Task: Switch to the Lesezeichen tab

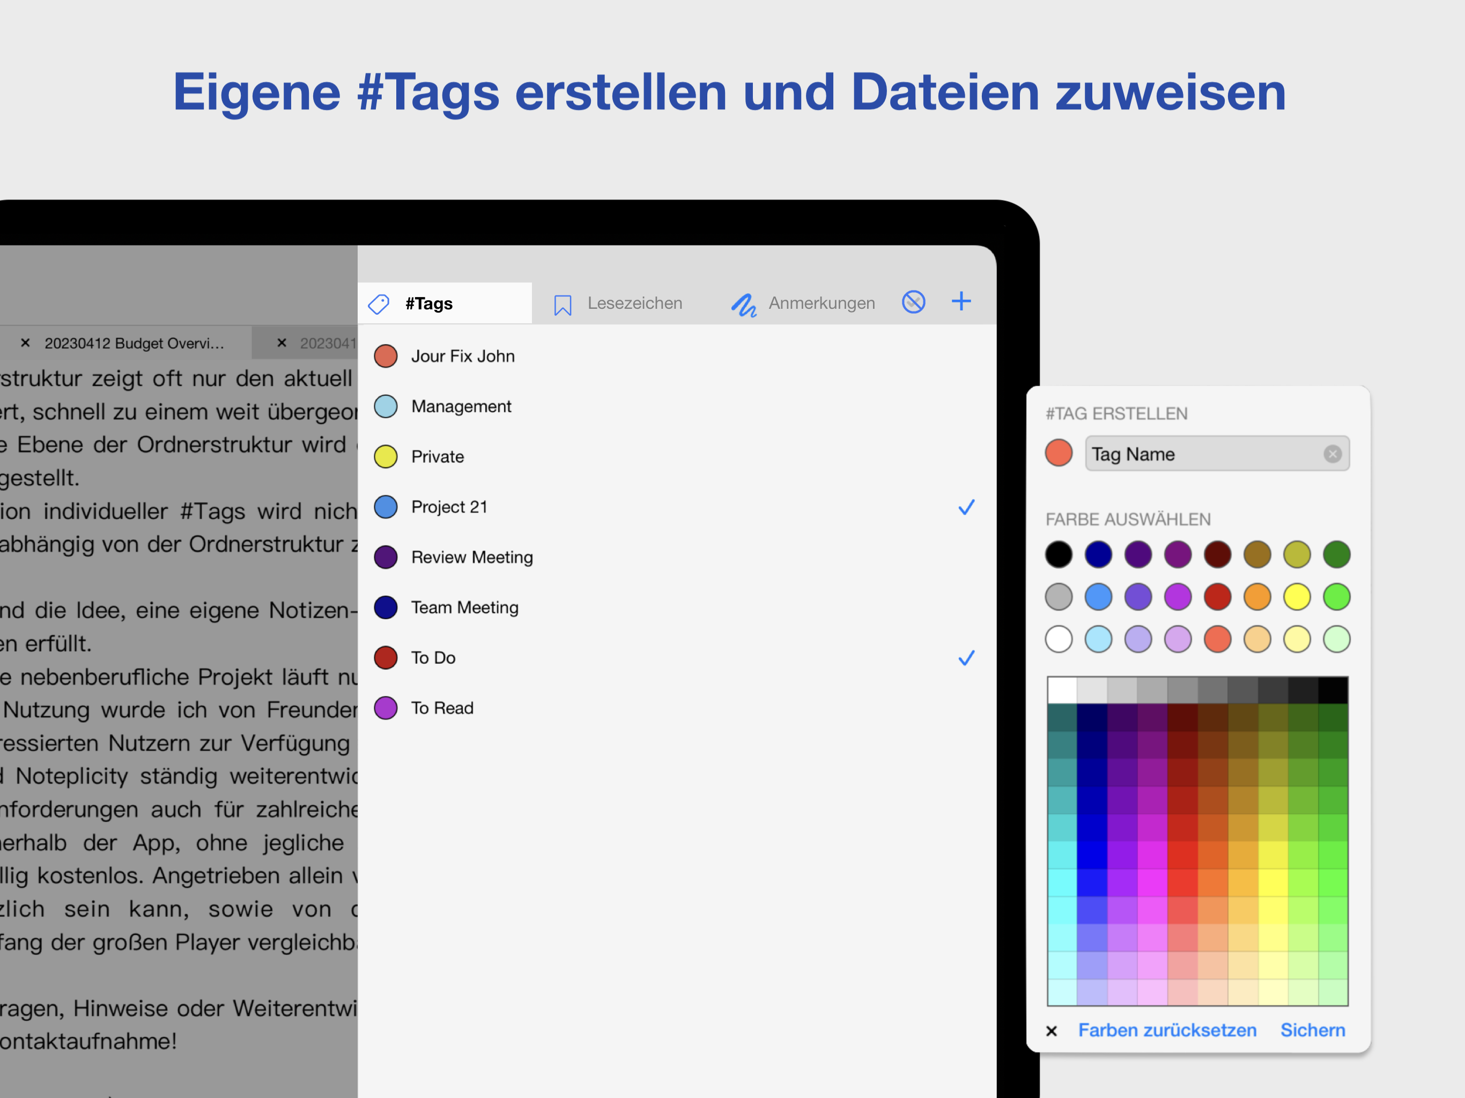Action: pos(618,303)
